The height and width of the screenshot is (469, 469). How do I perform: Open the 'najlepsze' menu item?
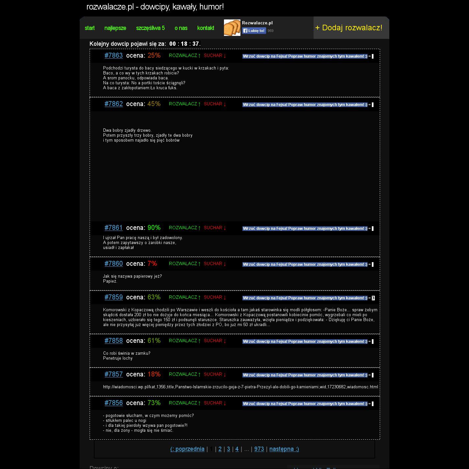[x=115, y=28]
